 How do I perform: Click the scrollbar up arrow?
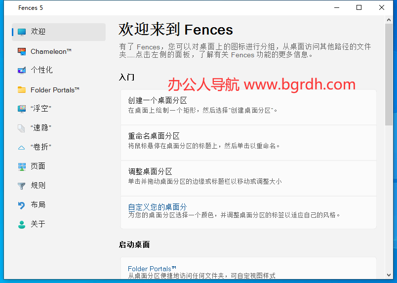(389, 20)
